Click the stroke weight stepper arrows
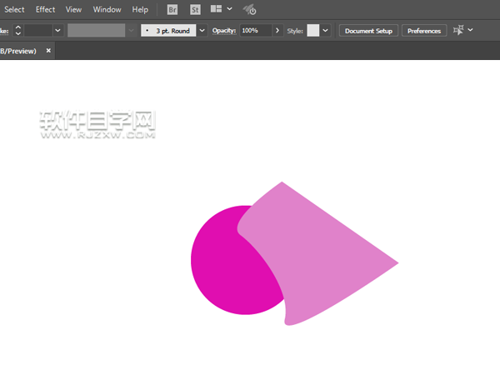 pos(17,30)
